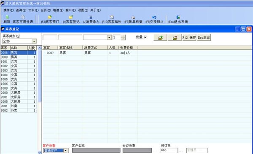Click the gray 客户名称 field

pyautogui.click(x=96, y=150)
